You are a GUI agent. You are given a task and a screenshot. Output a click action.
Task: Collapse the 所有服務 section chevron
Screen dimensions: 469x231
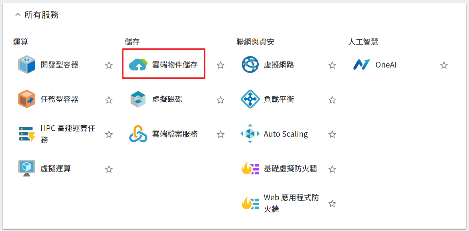tap(18, 15)
